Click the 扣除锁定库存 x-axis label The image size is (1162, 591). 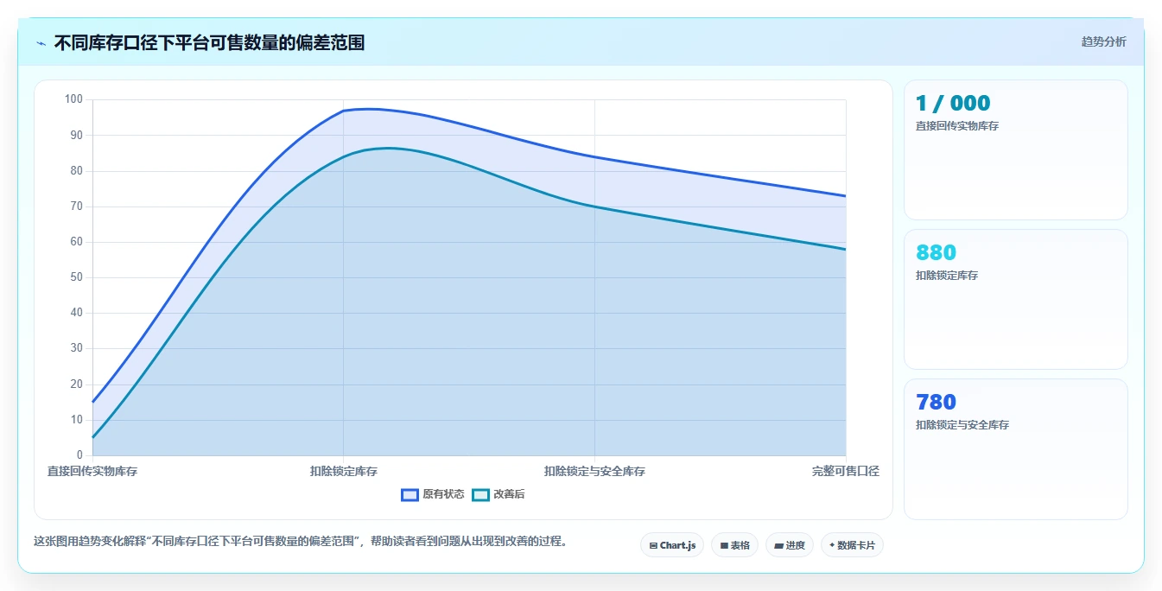pyautogui.click(x=344, y=472)
